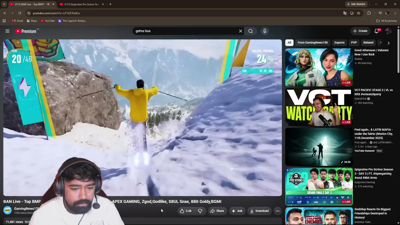400x225 pixels.
Task: Filter suggestions by PVP chip
Action: pos(354,42)
